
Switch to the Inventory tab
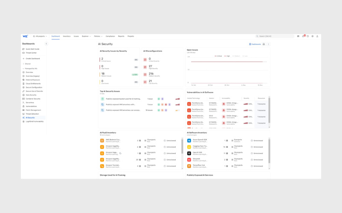point(67,36)
